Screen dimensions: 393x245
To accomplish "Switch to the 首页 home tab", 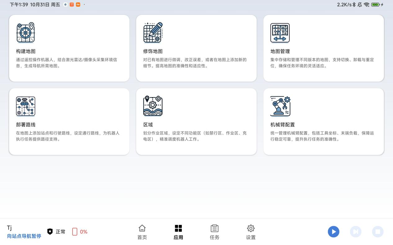I will [142, 232].
